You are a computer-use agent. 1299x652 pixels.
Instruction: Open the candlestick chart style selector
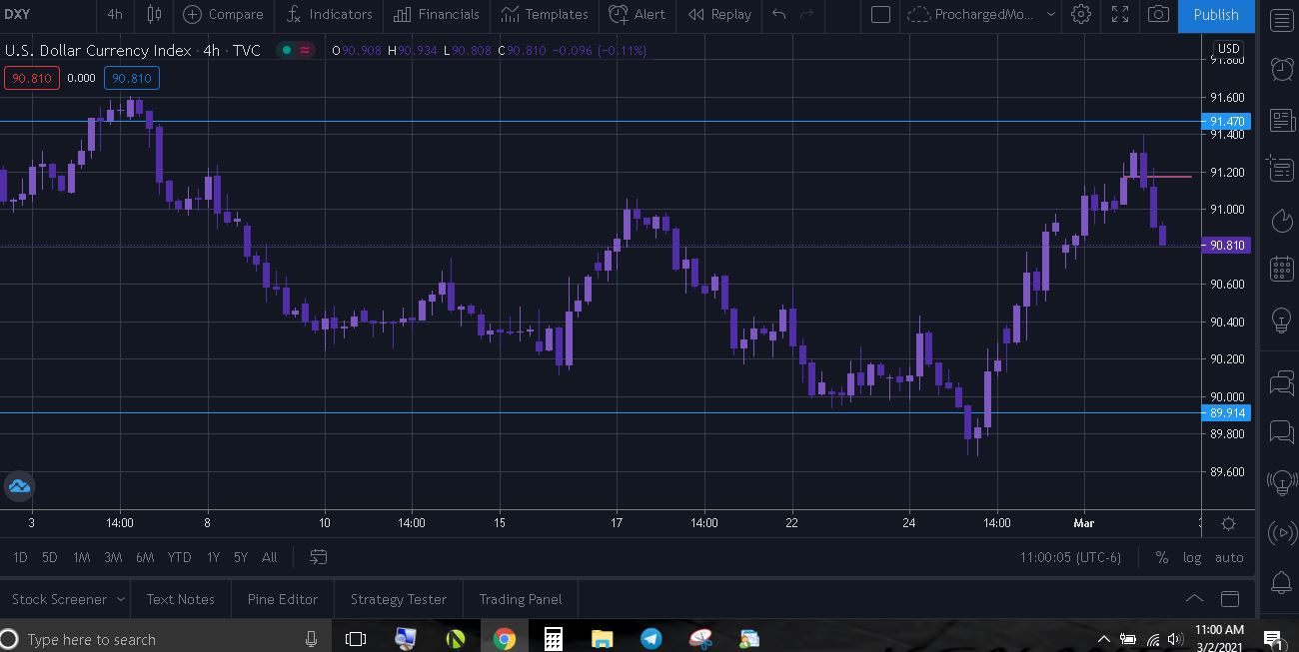click(154, 14)
